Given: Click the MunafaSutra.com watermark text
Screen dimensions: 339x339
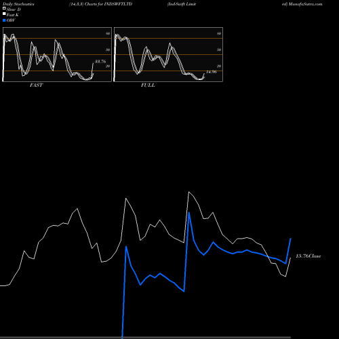Looking at the screenshot, I should pos(305,4).
